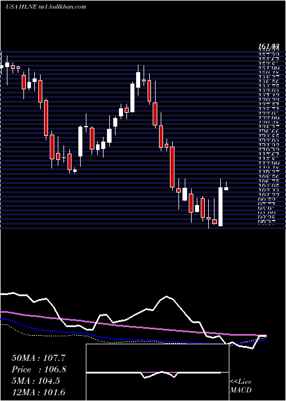Click the 161.03 top price axis label

[268, 46]
